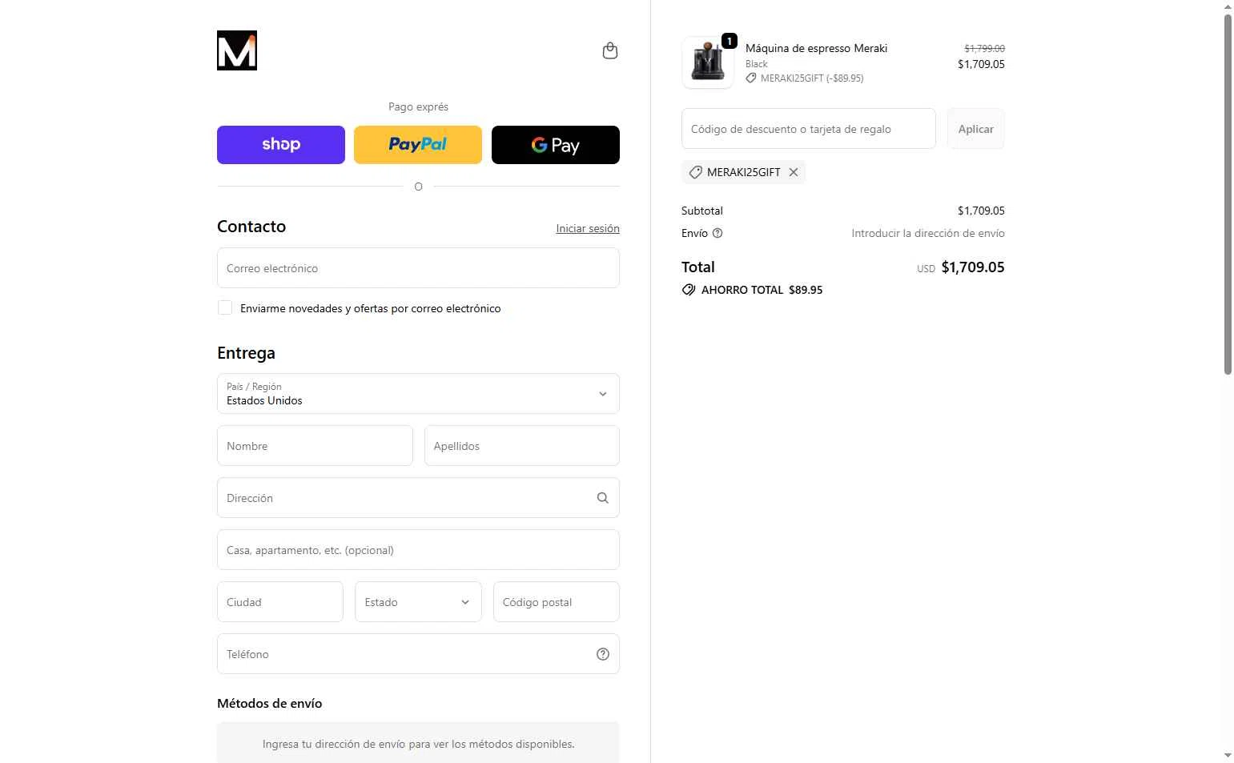Click the espresso machine product thumbnail
1234x763 pixels.
point(708,62)
